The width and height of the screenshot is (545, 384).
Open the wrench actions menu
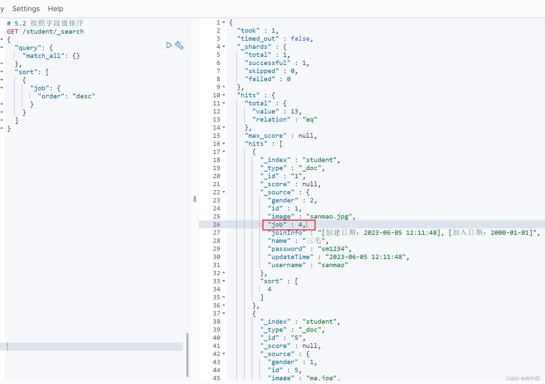click(x=179, y=45)
